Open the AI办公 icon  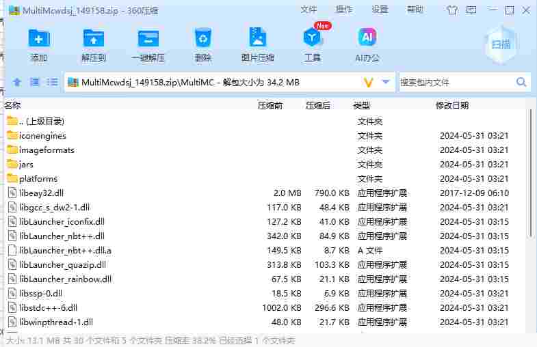tap(367, 37)
